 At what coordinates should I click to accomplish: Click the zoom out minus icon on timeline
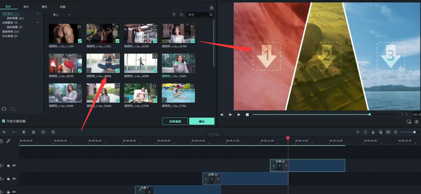click(396, 132)
